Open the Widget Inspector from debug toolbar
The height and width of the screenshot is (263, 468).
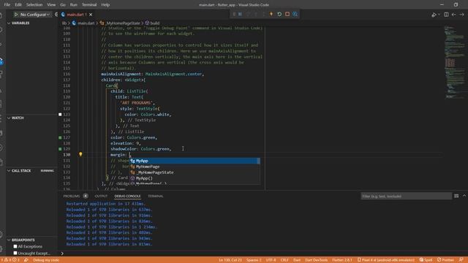295,14
